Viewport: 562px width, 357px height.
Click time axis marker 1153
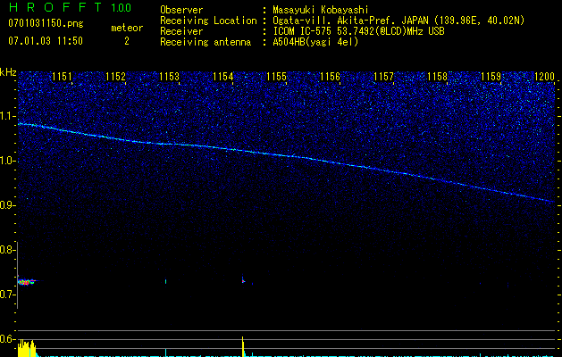coord(169,77)
